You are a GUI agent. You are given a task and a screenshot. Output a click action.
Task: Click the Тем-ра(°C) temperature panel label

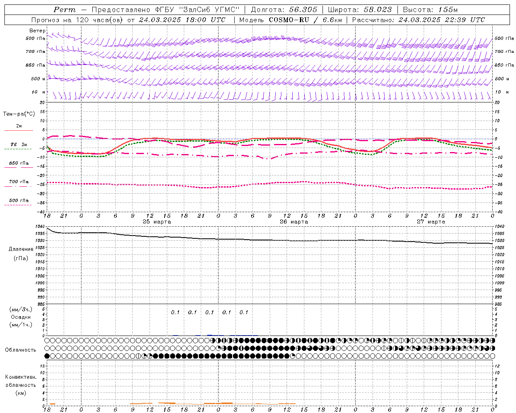(x=19, y=114)
